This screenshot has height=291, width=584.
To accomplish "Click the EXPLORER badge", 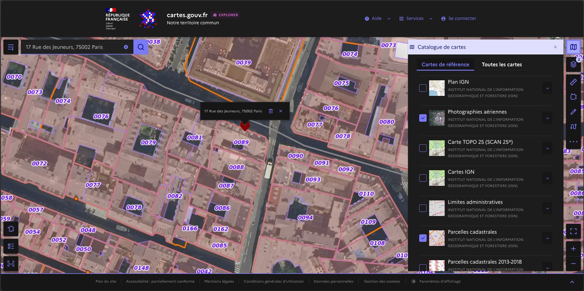I will click(225, 15).
